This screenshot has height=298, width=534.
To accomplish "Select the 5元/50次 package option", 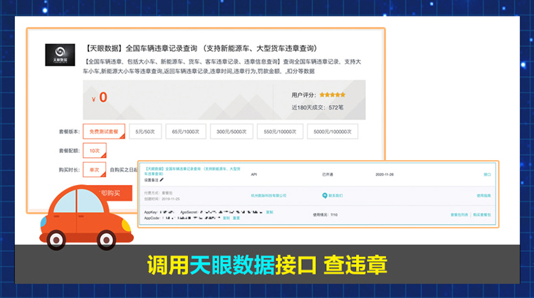I will coord(145,132).
